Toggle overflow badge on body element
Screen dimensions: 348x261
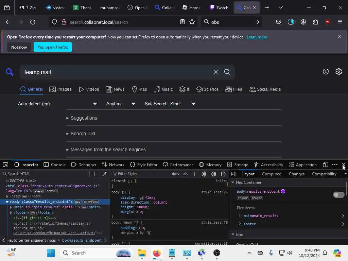click(91, 202)
